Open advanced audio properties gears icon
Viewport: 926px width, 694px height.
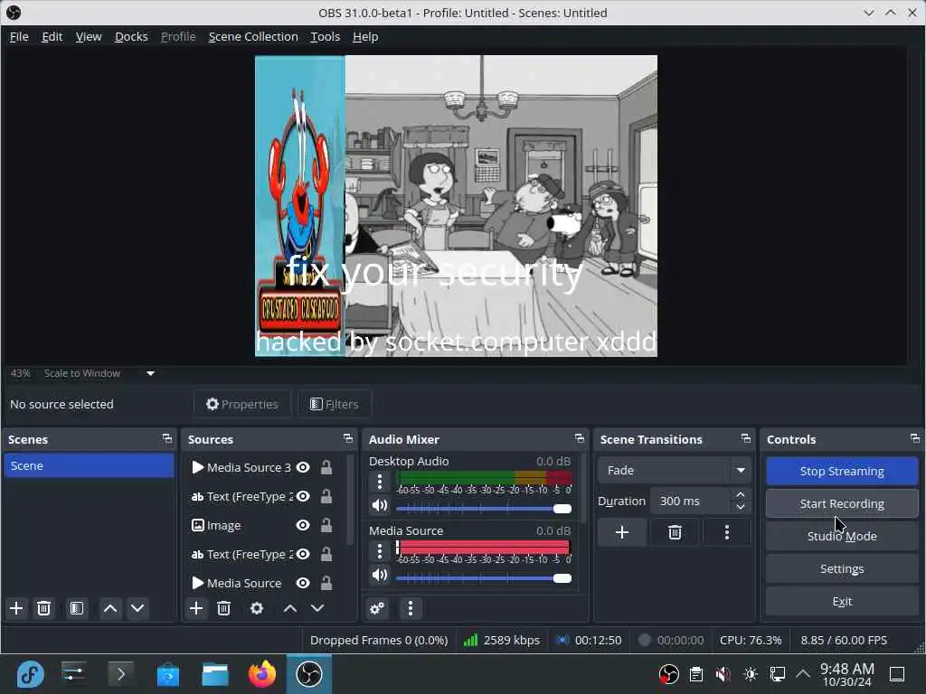pos(377,608)
